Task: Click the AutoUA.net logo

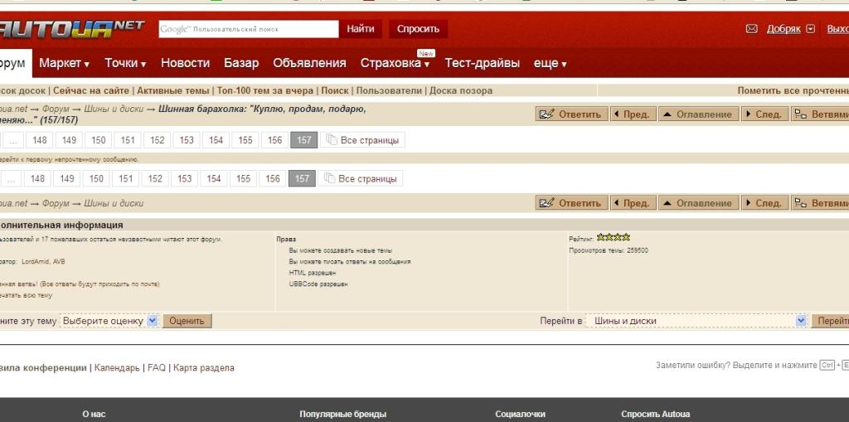Action: pyautogui.click(x=73, y=29)
